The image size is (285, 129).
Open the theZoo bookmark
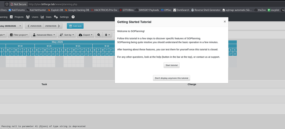pos(260,10)
